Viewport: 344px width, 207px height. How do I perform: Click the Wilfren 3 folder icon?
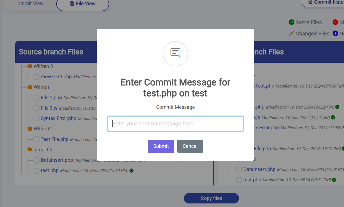[x=30, y=66]
